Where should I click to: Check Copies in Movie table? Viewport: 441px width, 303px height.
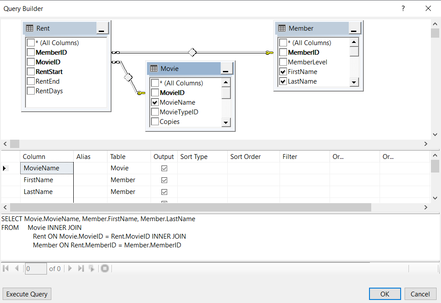click(155, 121)
